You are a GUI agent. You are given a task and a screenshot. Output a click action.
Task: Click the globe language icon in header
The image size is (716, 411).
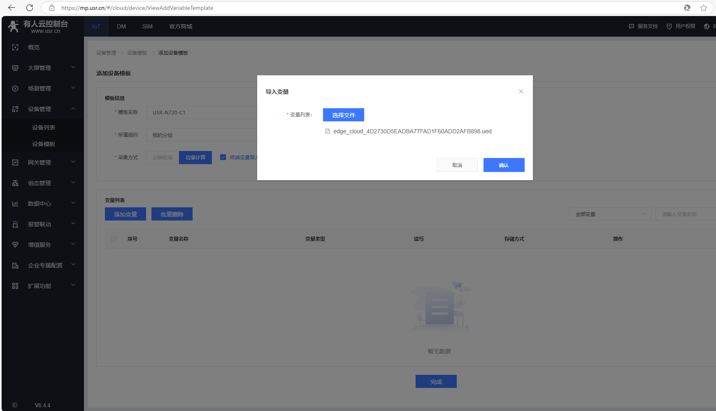707,26
